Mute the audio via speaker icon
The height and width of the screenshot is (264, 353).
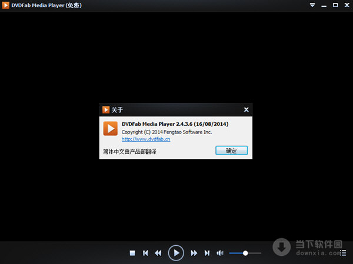tap(220, 253)
